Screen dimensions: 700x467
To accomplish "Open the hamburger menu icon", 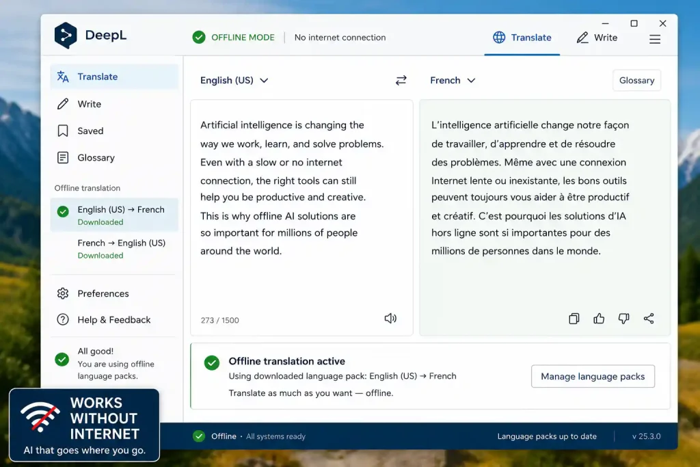I will (x=654, y=39).
